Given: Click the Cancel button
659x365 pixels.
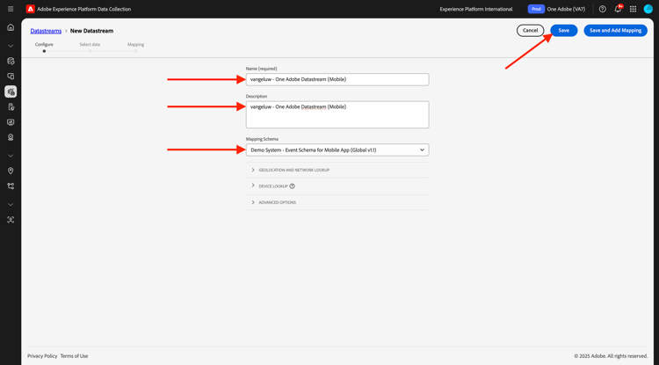Looking at the screenshot, I should 530,30.
